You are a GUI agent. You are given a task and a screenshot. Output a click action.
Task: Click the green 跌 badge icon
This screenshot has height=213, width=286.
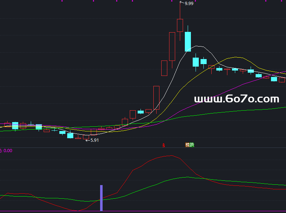coord(192,145)
